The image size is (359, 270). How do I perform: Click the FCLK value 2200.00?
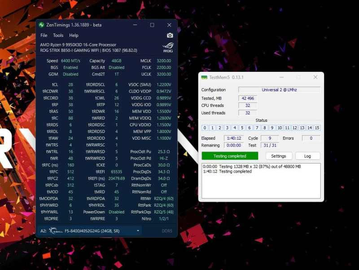pos(164,67)
